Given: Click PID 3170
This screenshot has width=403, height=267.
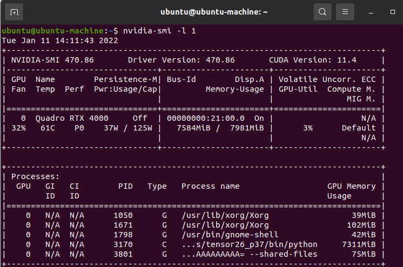Looking at the screenshot, I should tap(123, 245).
